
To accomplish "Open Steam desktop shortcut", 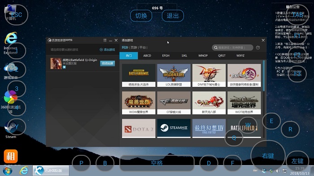I will click(11, 129).
